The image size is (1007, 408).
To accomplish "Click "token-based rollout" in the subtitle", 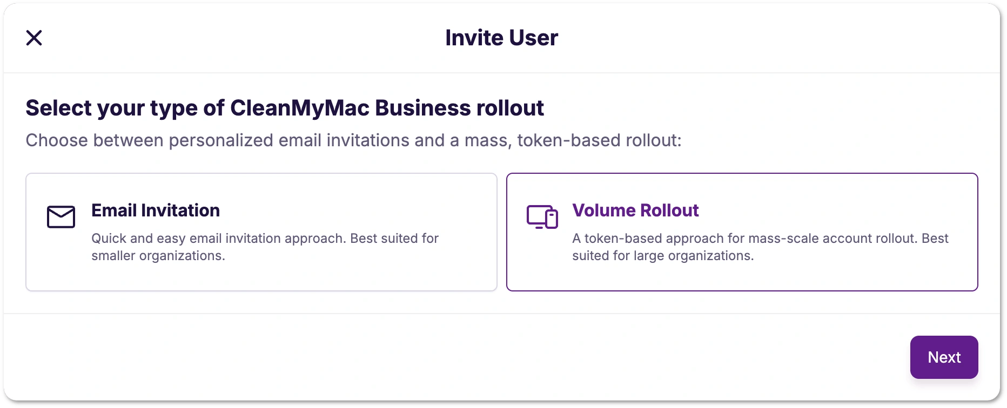I will click(x=599, y=140).
